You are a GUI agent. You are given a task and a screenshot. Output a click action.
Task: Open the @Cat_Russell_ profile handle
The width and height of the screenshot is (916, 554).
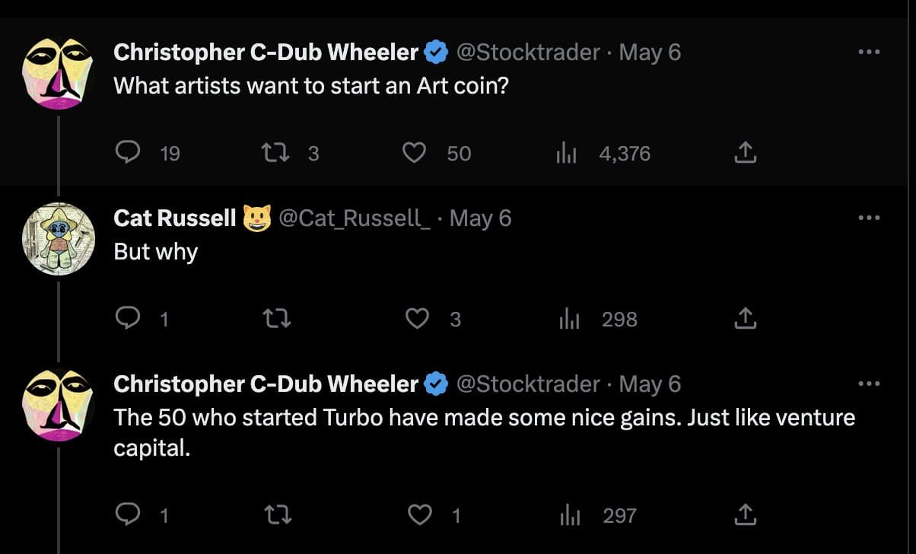[x=355, y=218]
